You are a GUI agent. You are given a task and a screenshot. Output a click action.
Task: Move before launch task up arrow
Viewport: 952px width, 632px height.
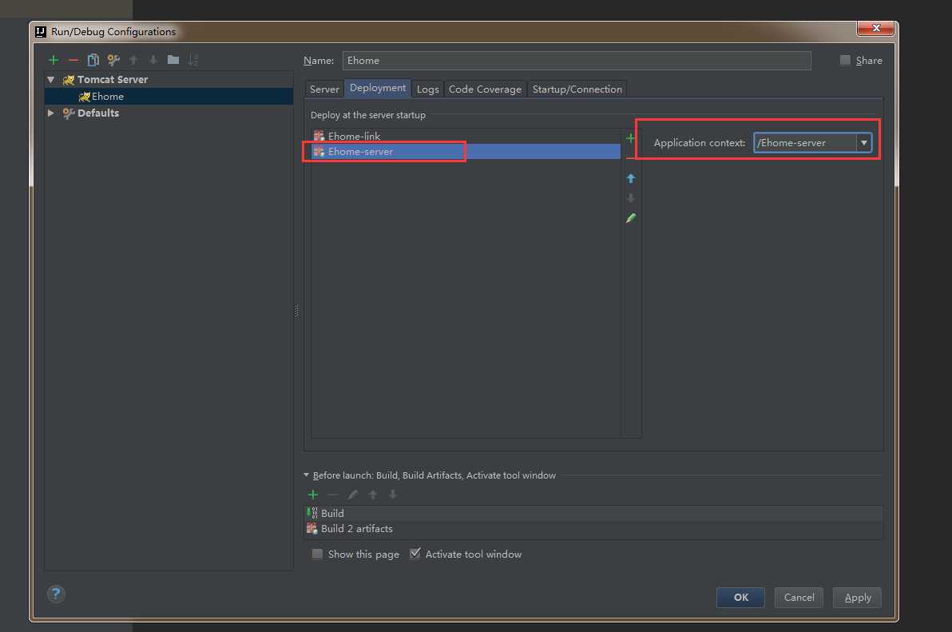click(x=373, y=495)
